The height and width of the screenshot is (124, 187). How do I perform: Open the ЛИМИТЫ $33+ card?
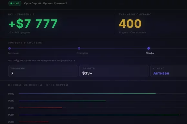tap(114, 71)
